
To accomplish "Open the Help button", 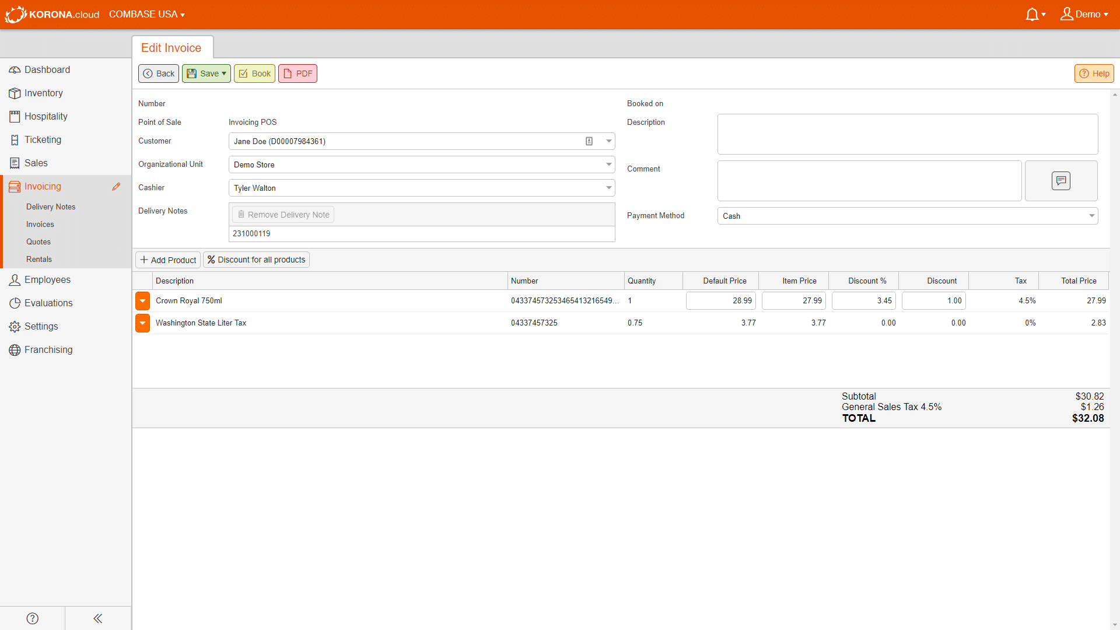I will click(x=1094, y=73).
